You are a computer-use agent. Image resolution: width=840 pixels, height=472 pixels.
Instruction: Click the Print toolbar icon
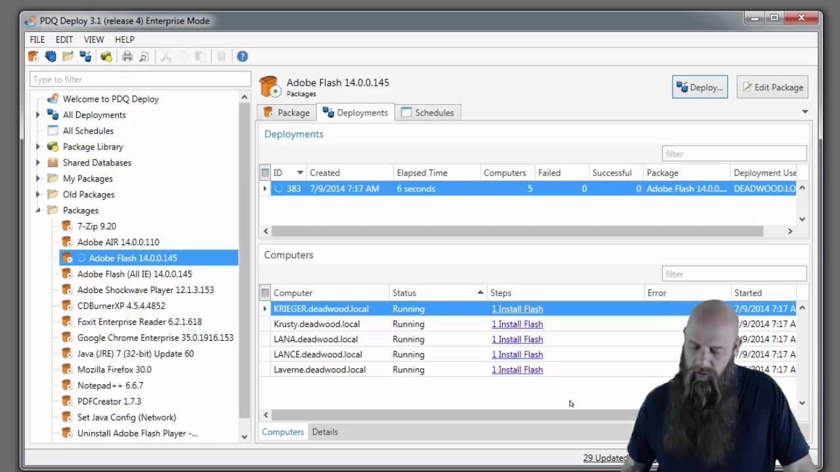click(127, 56)
